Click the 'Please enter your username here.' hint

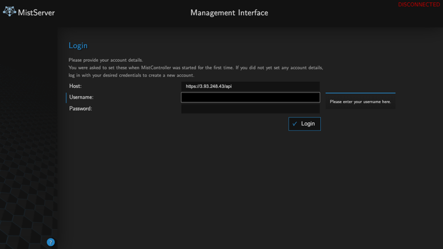360,102
